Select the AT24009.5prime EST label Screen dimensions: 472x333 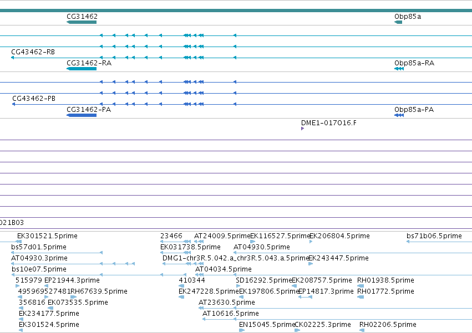click(x=222, y=236)
